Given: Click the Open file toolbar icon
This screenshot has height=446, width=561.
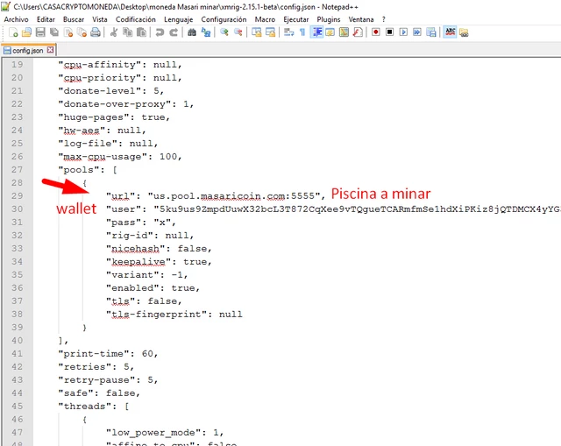Looking at the screenshot, I should click(27, 32).
